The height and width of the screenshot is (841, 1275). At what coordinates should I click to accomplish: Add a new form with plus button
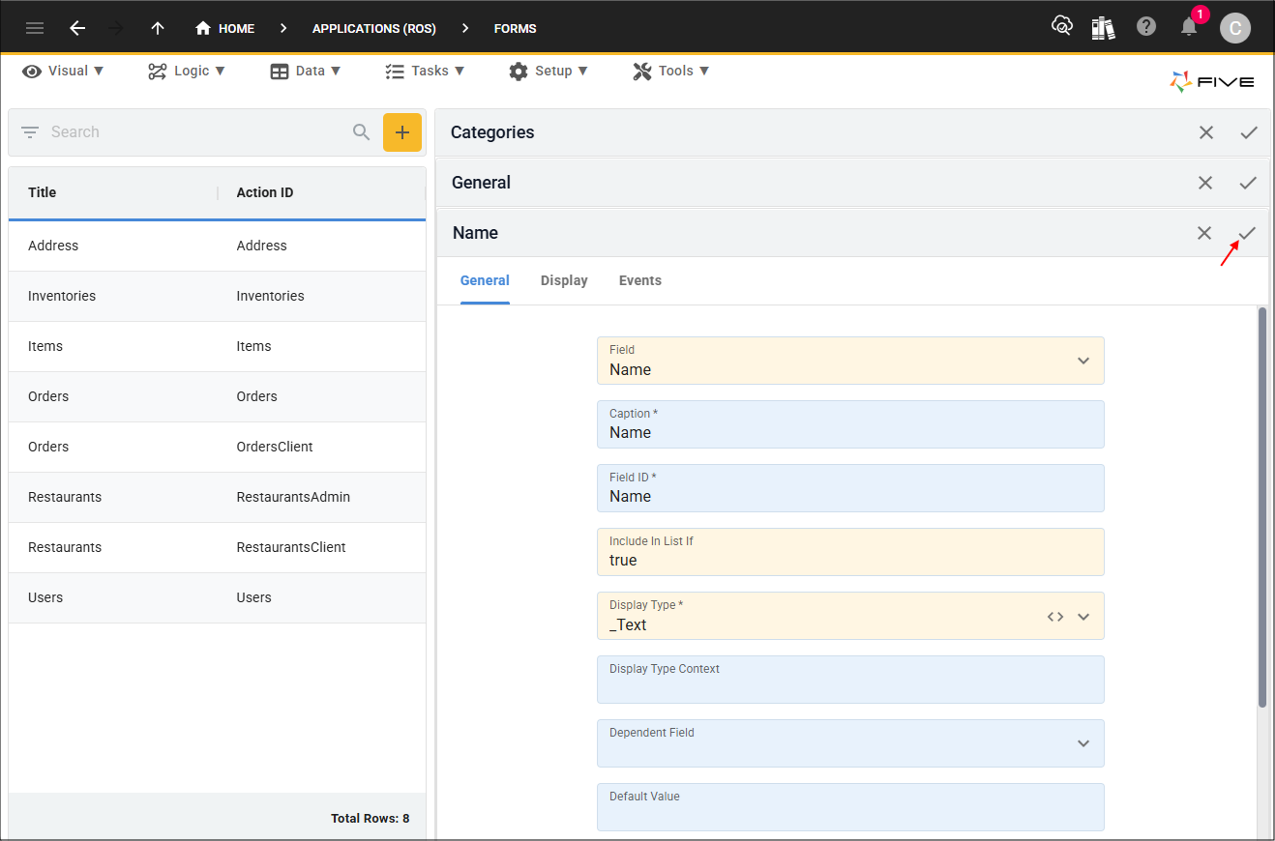point(402,132)
